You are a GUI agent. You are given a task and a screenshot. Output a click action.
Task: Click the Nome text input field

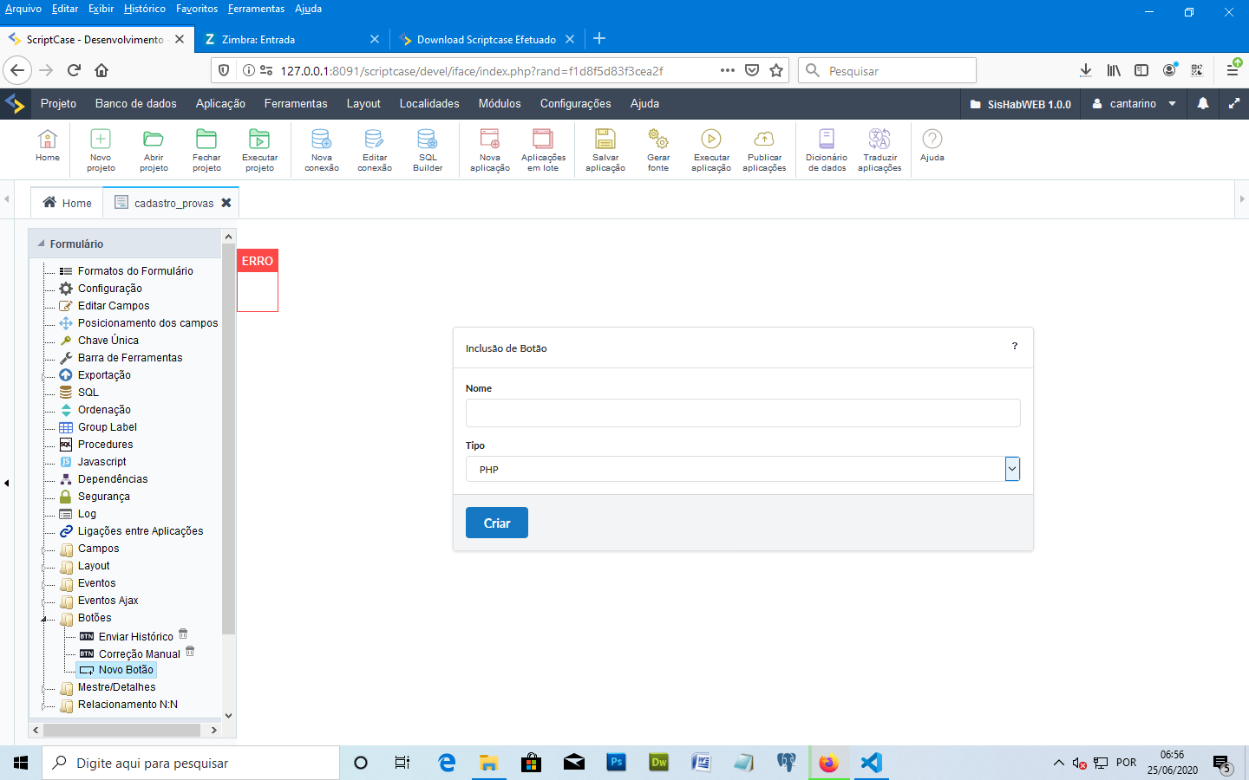pyautogui.click(x=742, y=413)
